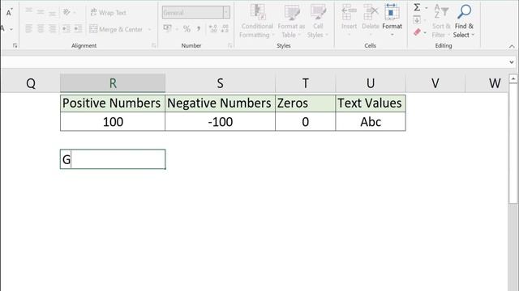Apply Comma Style format
Viewport: 519px width, 291px height.
(198, 29)
